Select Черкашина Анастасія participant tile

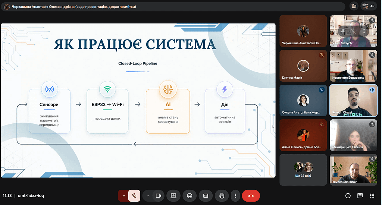(x=303, y=31)
